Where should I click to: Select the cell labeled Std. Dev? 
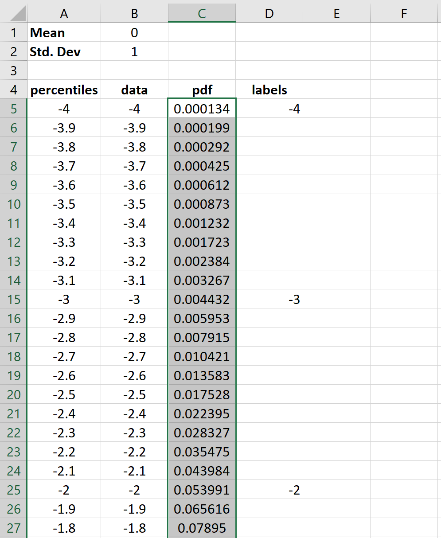[64, 51]
